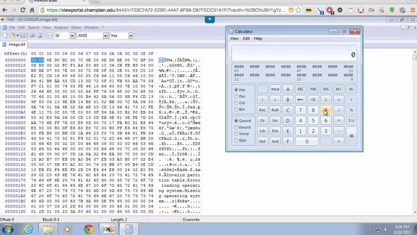Click Overwrite mode in status bar
The width and height of the screenshot is (417, 235).
[191, 219]
